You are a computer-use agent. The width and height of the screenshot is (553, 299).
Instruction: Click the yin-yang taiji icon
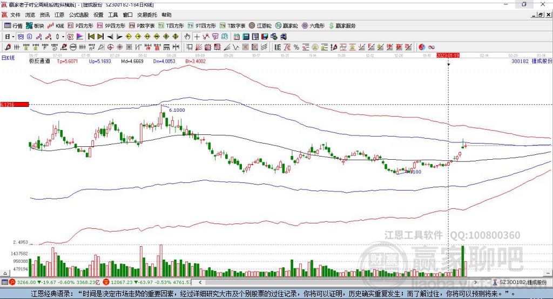(x=422, y=47)
